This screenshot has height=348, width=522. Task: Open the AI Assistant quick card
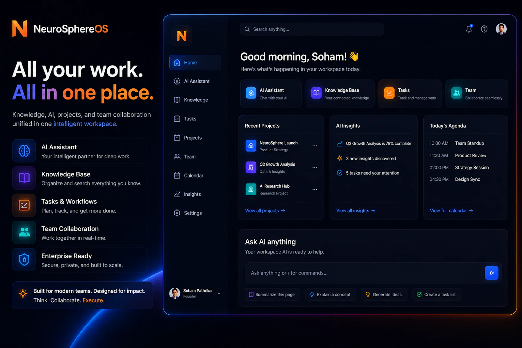271,94
